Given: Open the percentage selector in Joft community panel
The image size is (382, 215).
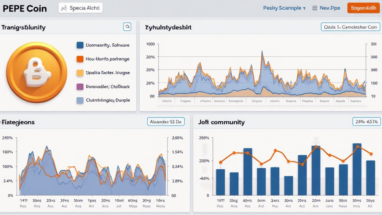Looking at the screenshot, I should click(x=366, y=121).
